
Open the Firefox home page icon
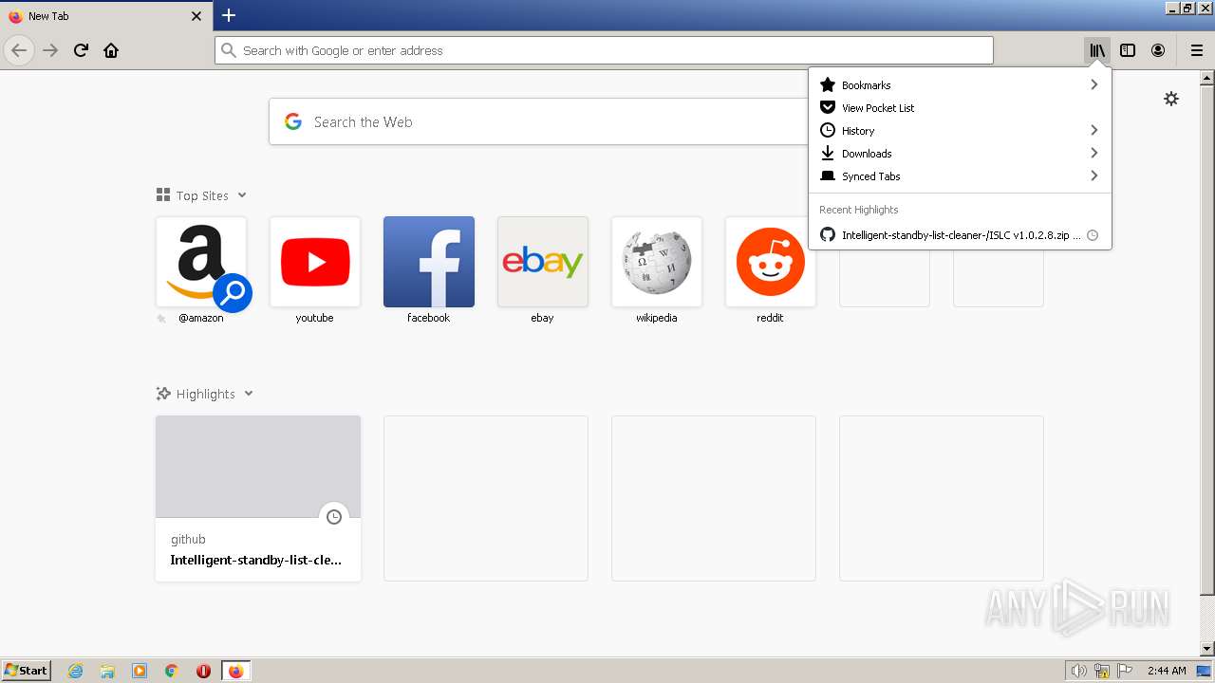[x=111, y=50]
